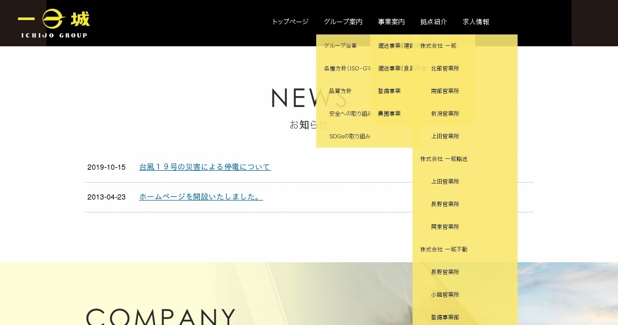Open the 拠点紹介 menu
Screen dimensions: 618x325
tap(434, 22)
